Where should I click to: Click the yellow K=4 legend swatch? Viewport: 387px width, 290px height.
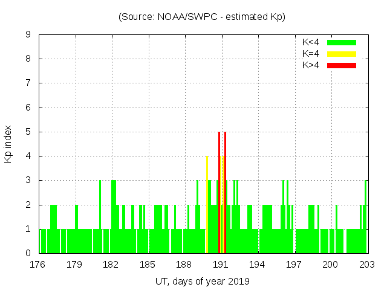pyautogui.click(x=342, y=54)
